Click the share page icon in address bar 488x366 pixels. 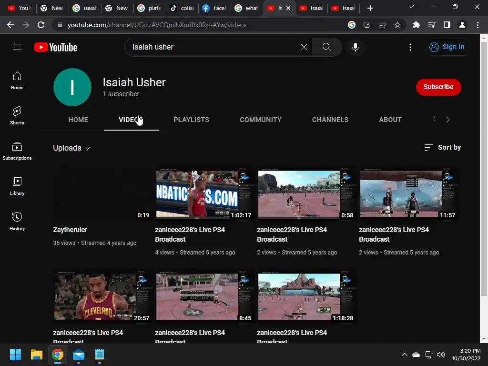coord(382,25)
